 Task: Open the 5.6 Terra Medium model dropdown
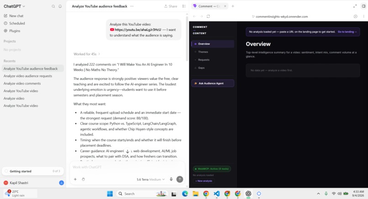click(150, 179)
